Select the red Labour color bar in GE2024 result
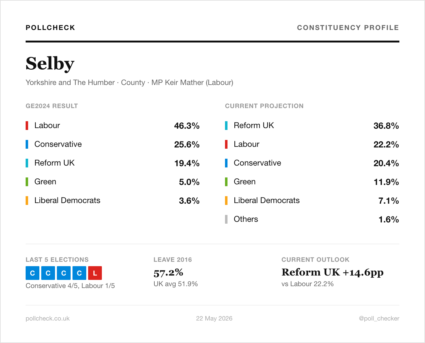This screenshot has width=425, height=343. 27,126
